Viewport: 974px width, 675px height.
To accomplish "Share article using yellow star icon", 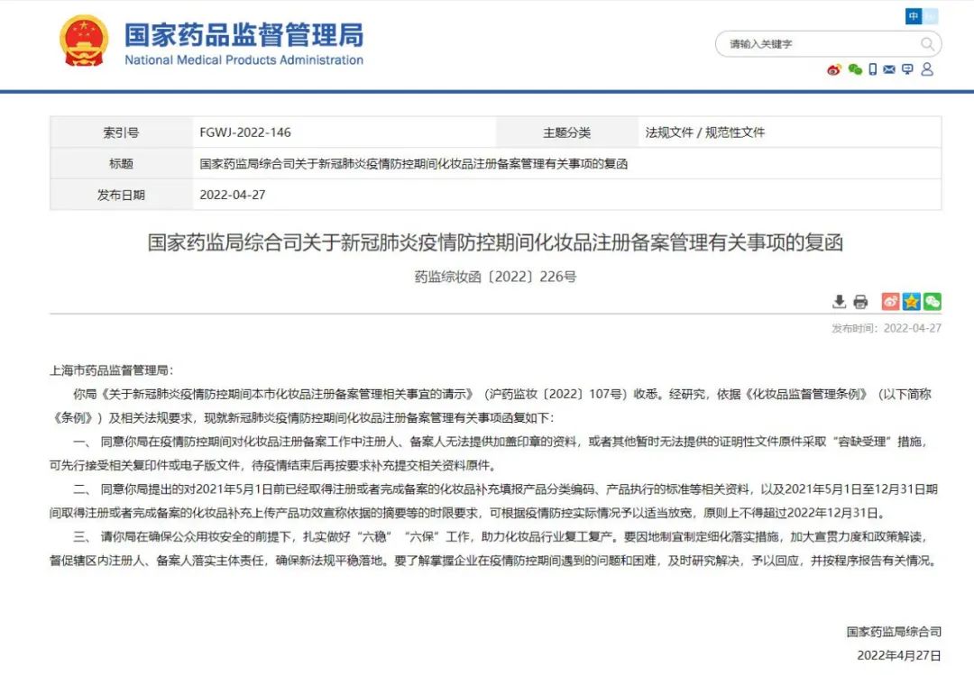I will pyautogui.click(x=911, y=301).
